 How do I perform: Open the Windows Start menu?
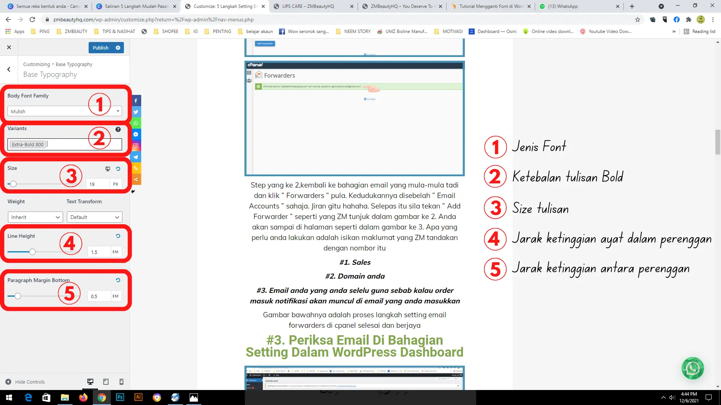(x=9, y=397)
